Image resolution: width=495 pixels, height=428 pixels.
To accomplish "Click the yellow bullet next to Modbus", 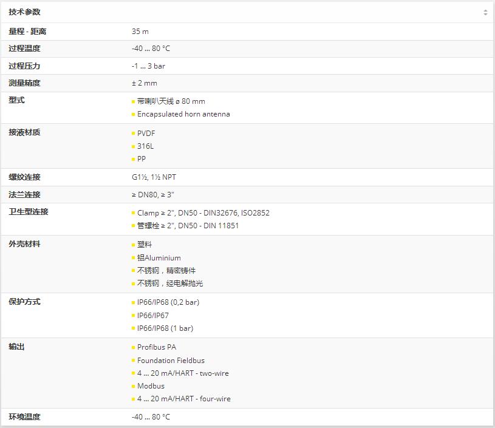I will pos(134,386).
